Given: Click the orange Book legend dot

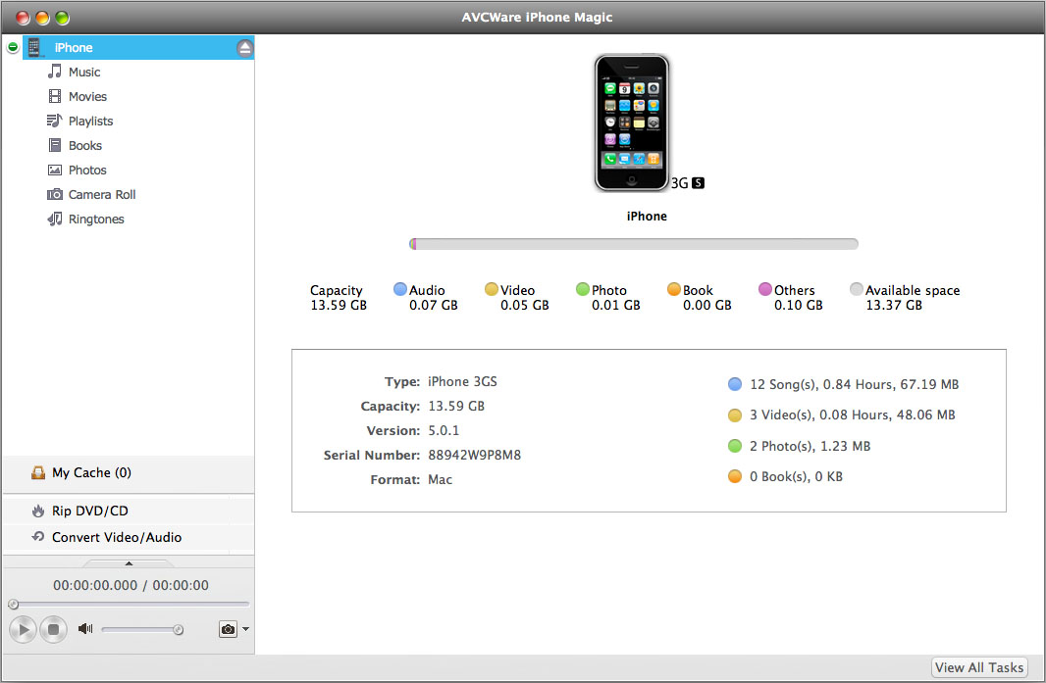Looking at the screenshot, I should coord(674,289).
